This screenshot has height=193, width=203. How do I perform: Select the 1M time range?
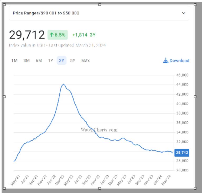tap(14, 61)
